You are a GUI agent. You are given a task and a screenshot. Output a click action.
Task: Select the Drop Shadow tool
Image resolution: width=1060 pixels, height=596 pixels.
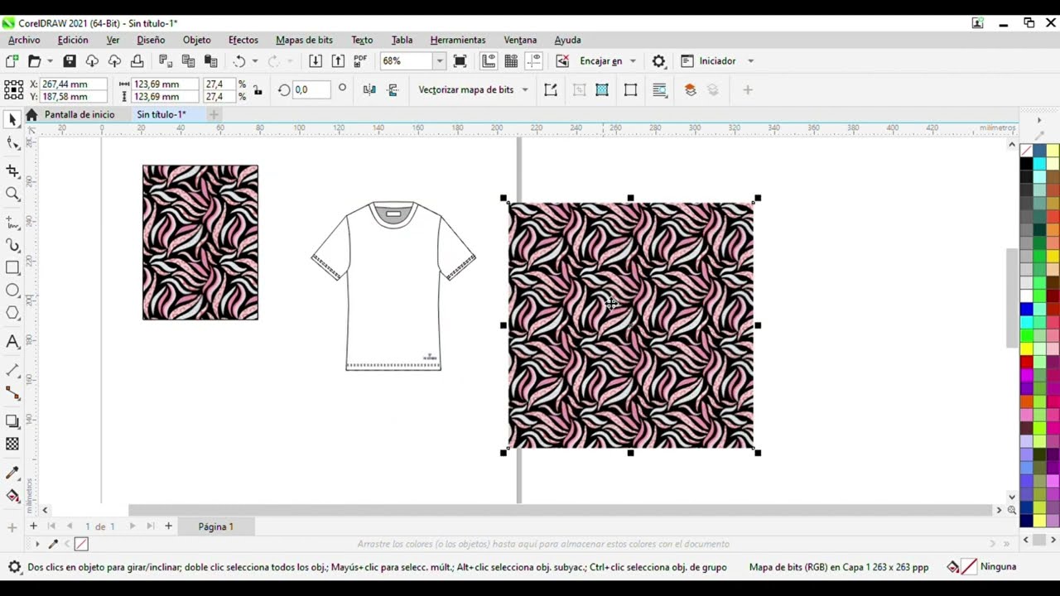point(12,421)
